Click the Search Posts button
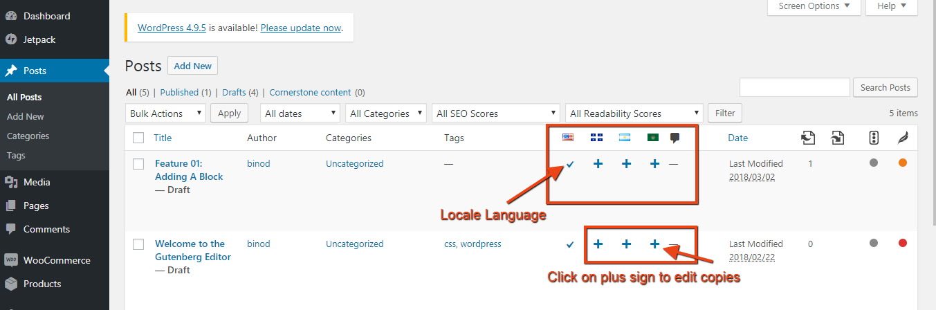This screenshot has height=310, width=936. [x=885, y=87]
